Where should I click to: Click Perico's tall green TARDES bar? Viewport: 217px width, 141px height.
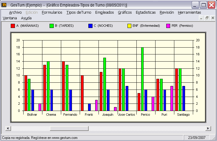pyautogui.click(x=142, y=79)
